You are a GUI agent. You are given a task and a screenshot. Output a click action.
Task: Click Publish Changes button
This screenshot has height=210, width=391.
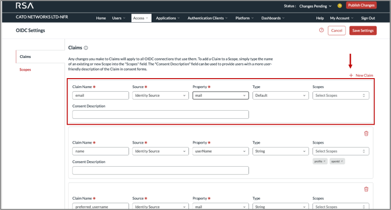pyautogui.click(x=361, y=5)
